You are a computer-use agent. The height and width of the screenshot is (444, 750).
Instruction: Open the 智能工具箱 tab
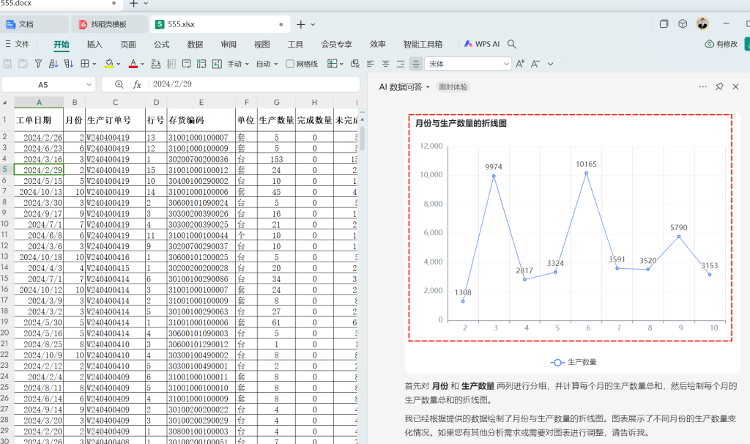(423, 44)
